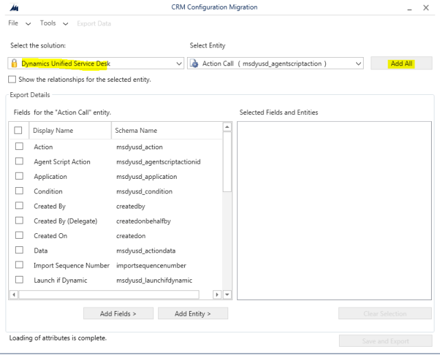Check the select-all checkbox in the header row
This screenshot has width=440, height=355.
click(19, 130)
